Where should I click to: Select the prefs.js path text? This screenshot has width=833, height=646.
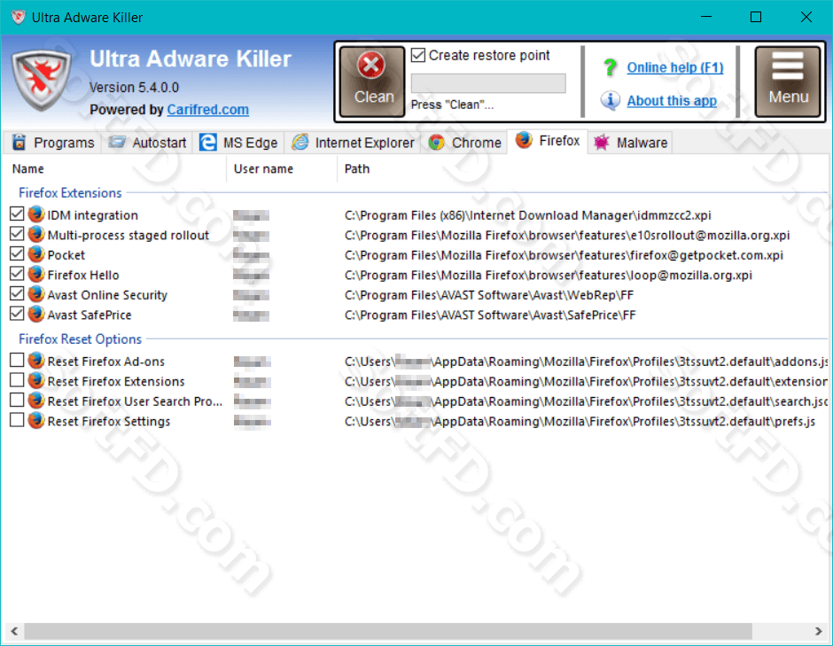pyautogui.click(x=580, y=421)
